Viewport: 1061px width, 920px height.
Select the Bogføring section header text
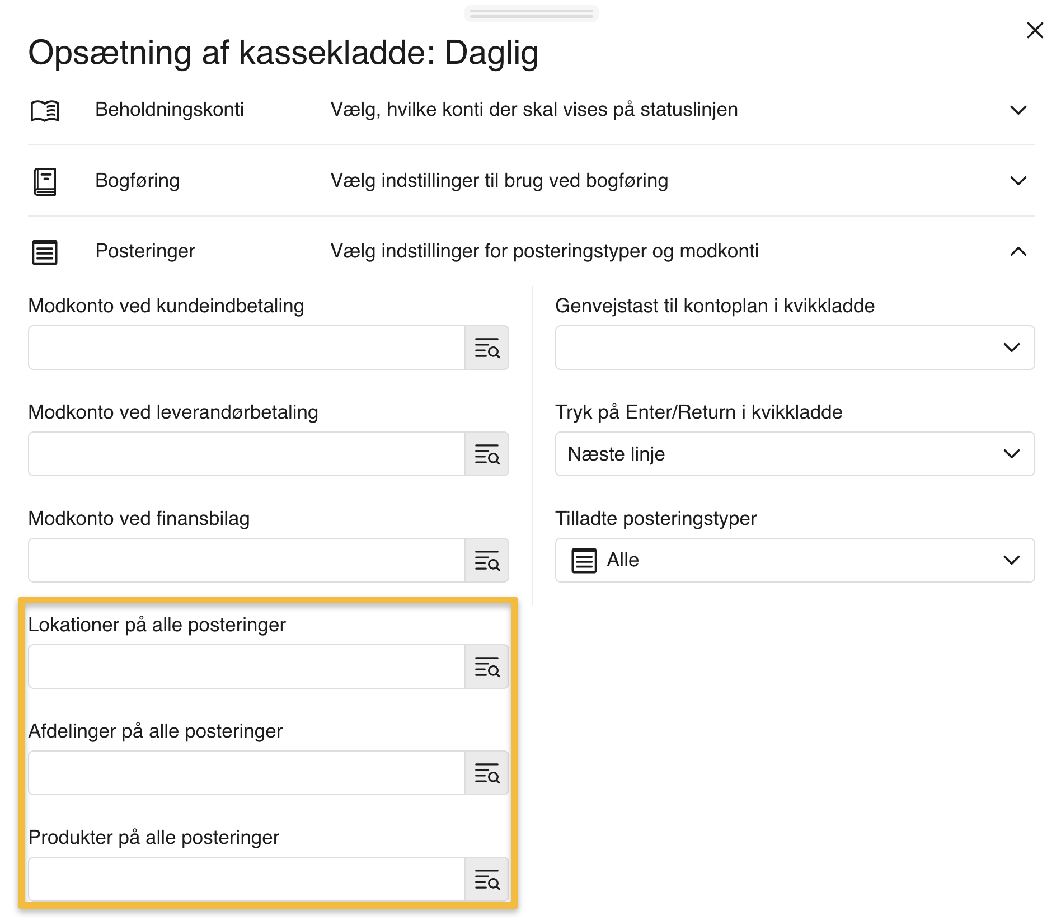pyautogui.click(x=137, y=180)
